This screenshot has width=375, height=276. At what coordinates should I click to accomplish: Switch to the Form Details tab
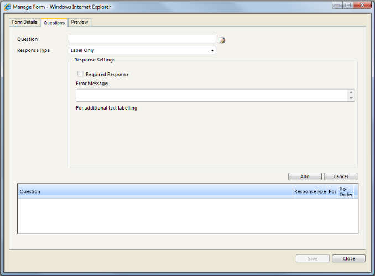25,22
